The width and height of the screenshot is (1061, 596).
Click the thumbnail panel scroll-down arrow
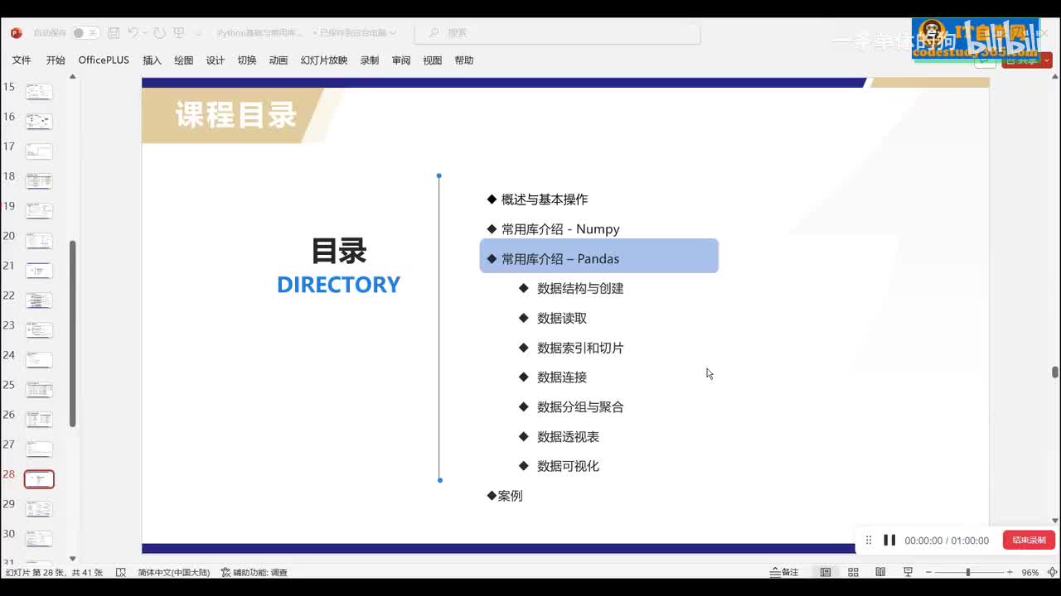click(72, 559)
